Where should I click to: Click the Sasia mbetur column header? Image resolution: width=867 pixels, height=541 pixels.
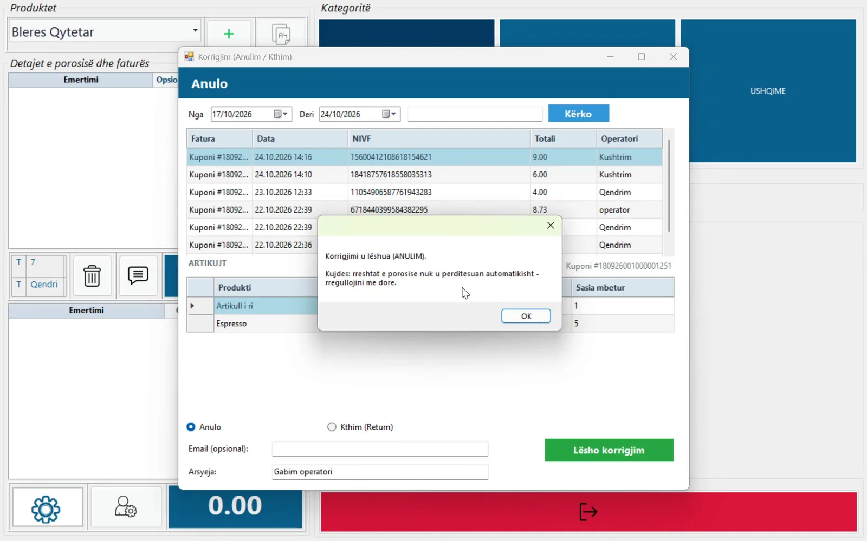pyautogui.click(x=623, y=287)
